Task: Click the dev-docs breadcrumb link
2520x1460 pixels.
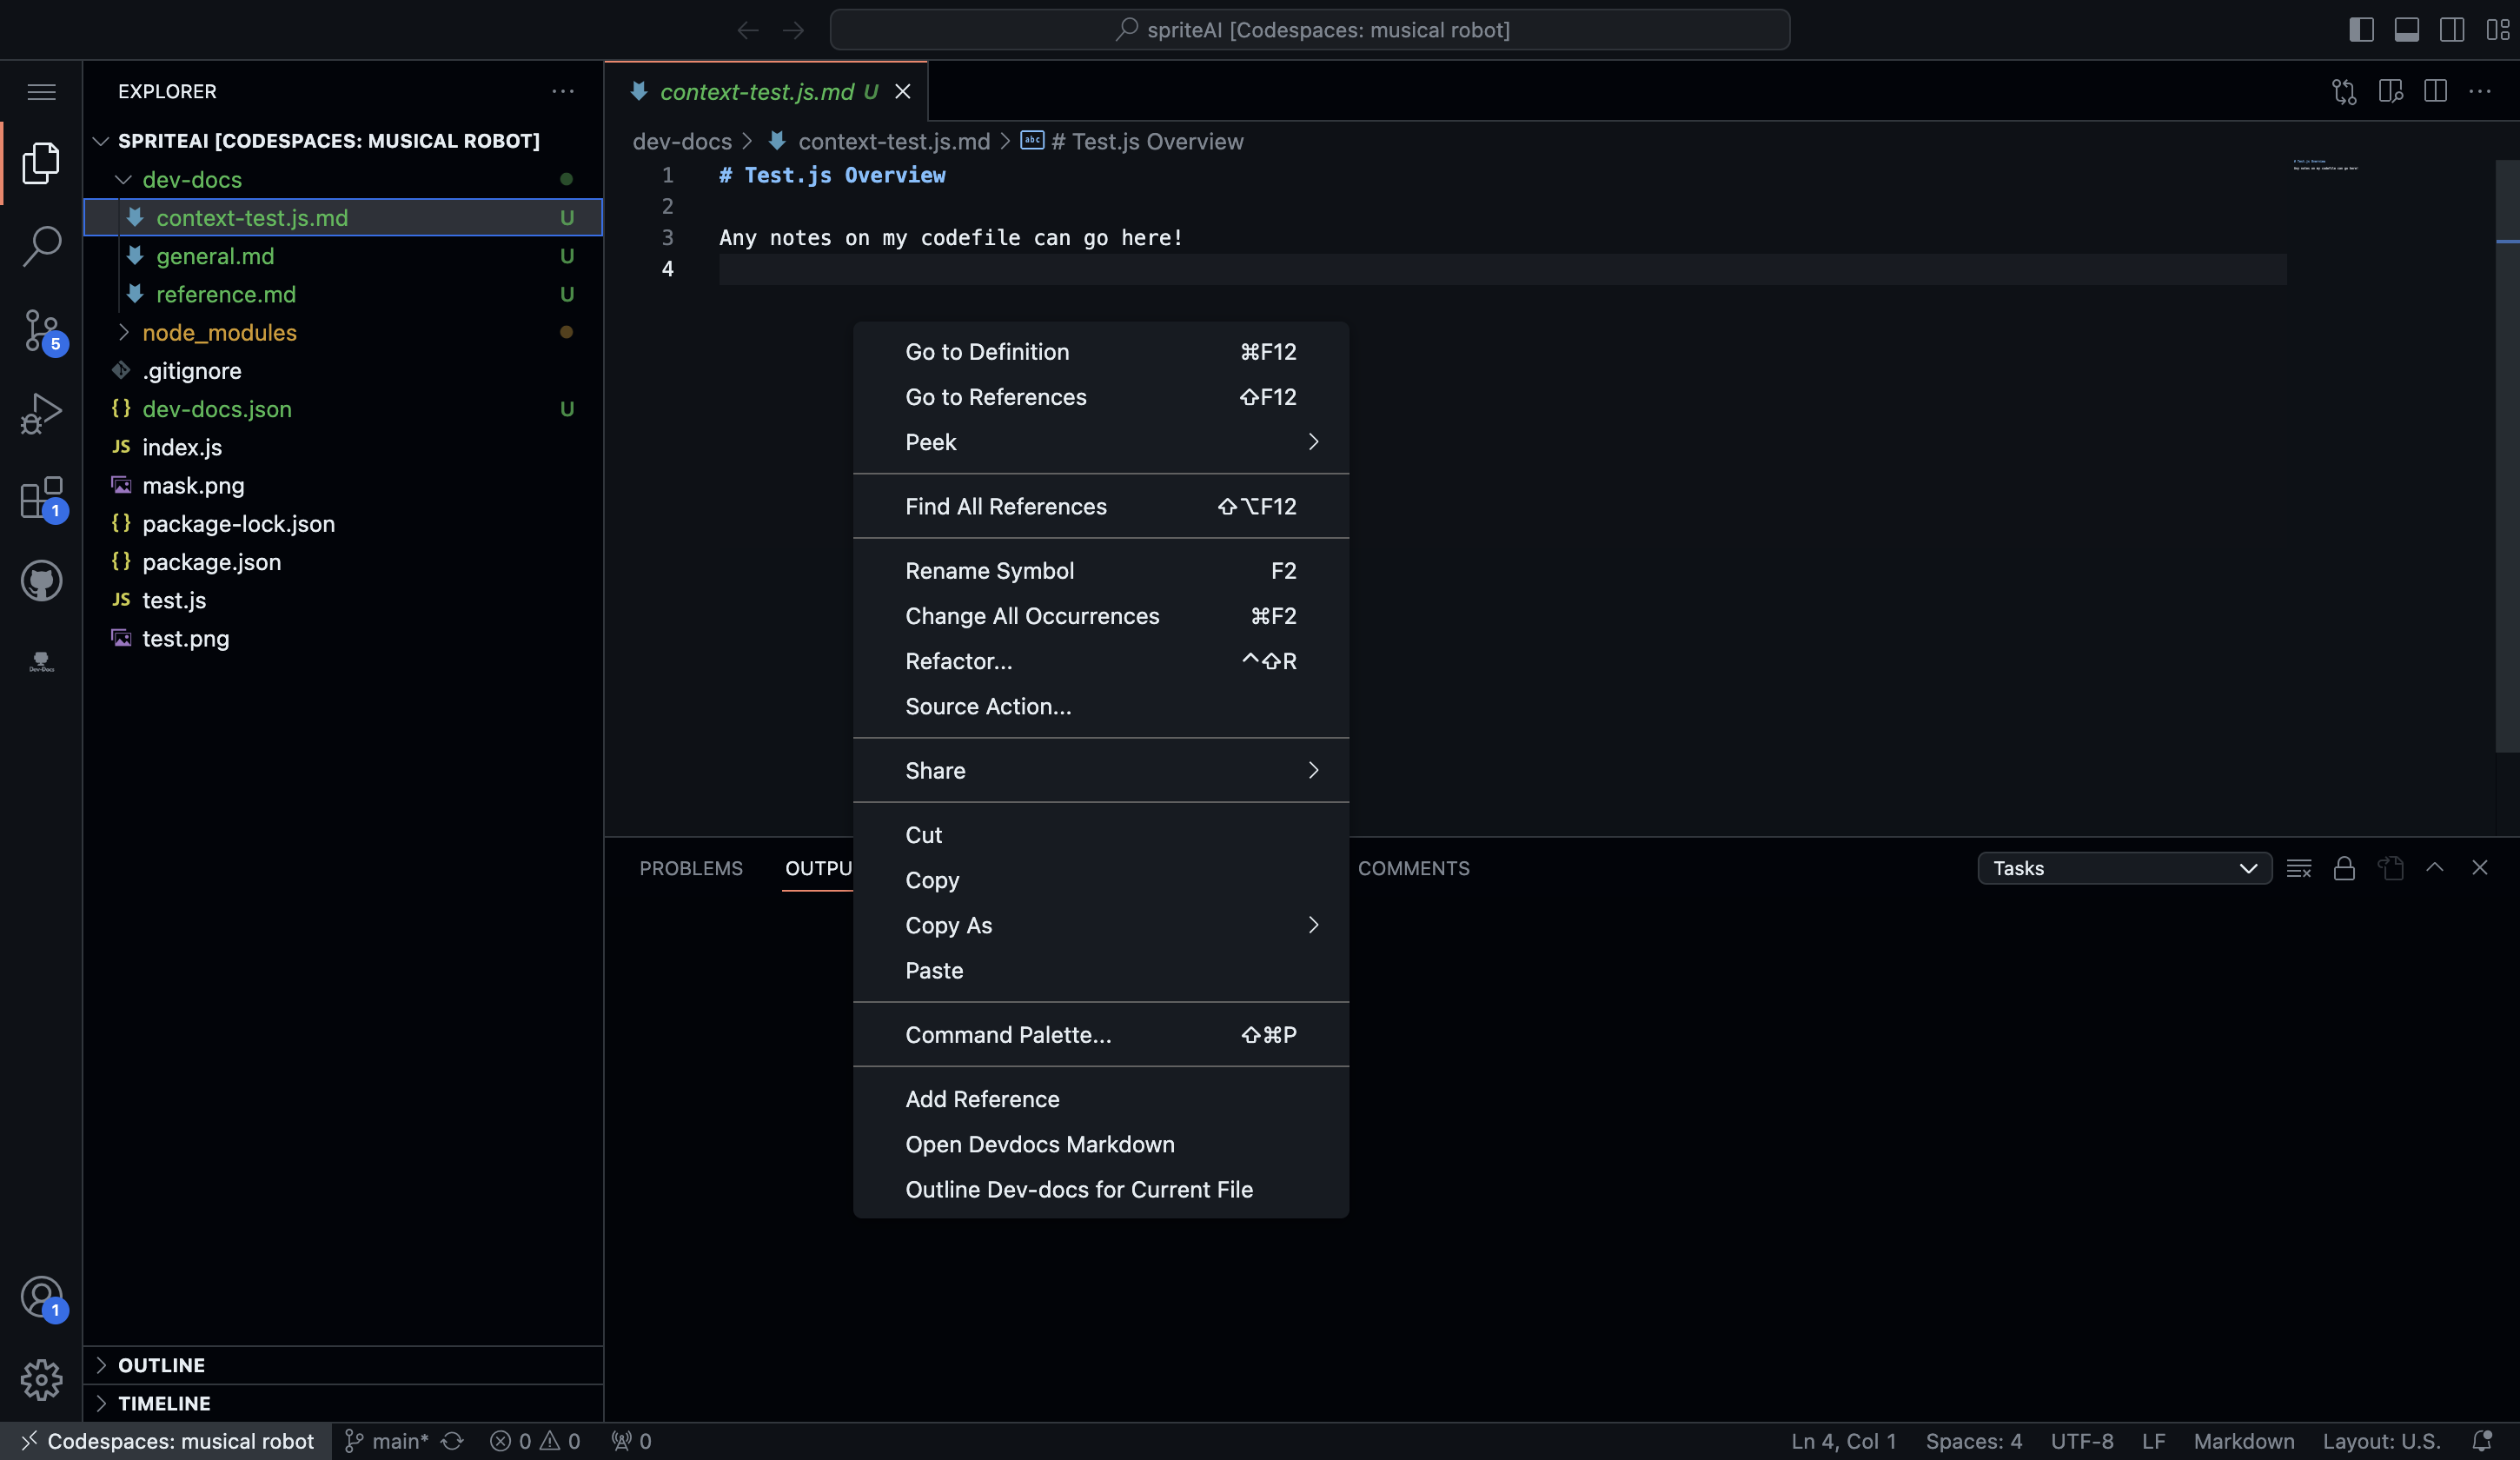Action: (683, 141)
